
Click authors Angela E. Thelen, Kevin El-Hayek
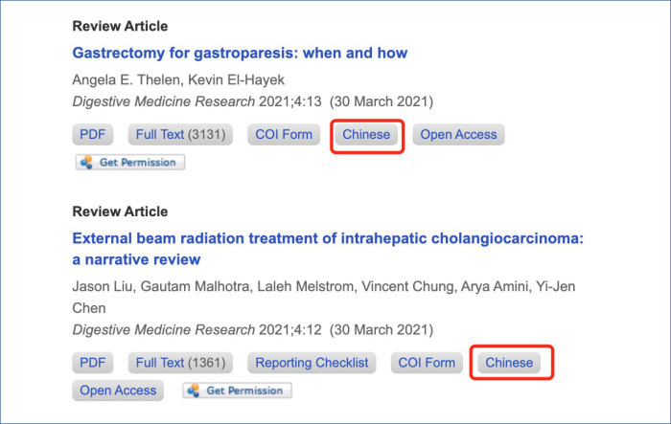point(178,80)
